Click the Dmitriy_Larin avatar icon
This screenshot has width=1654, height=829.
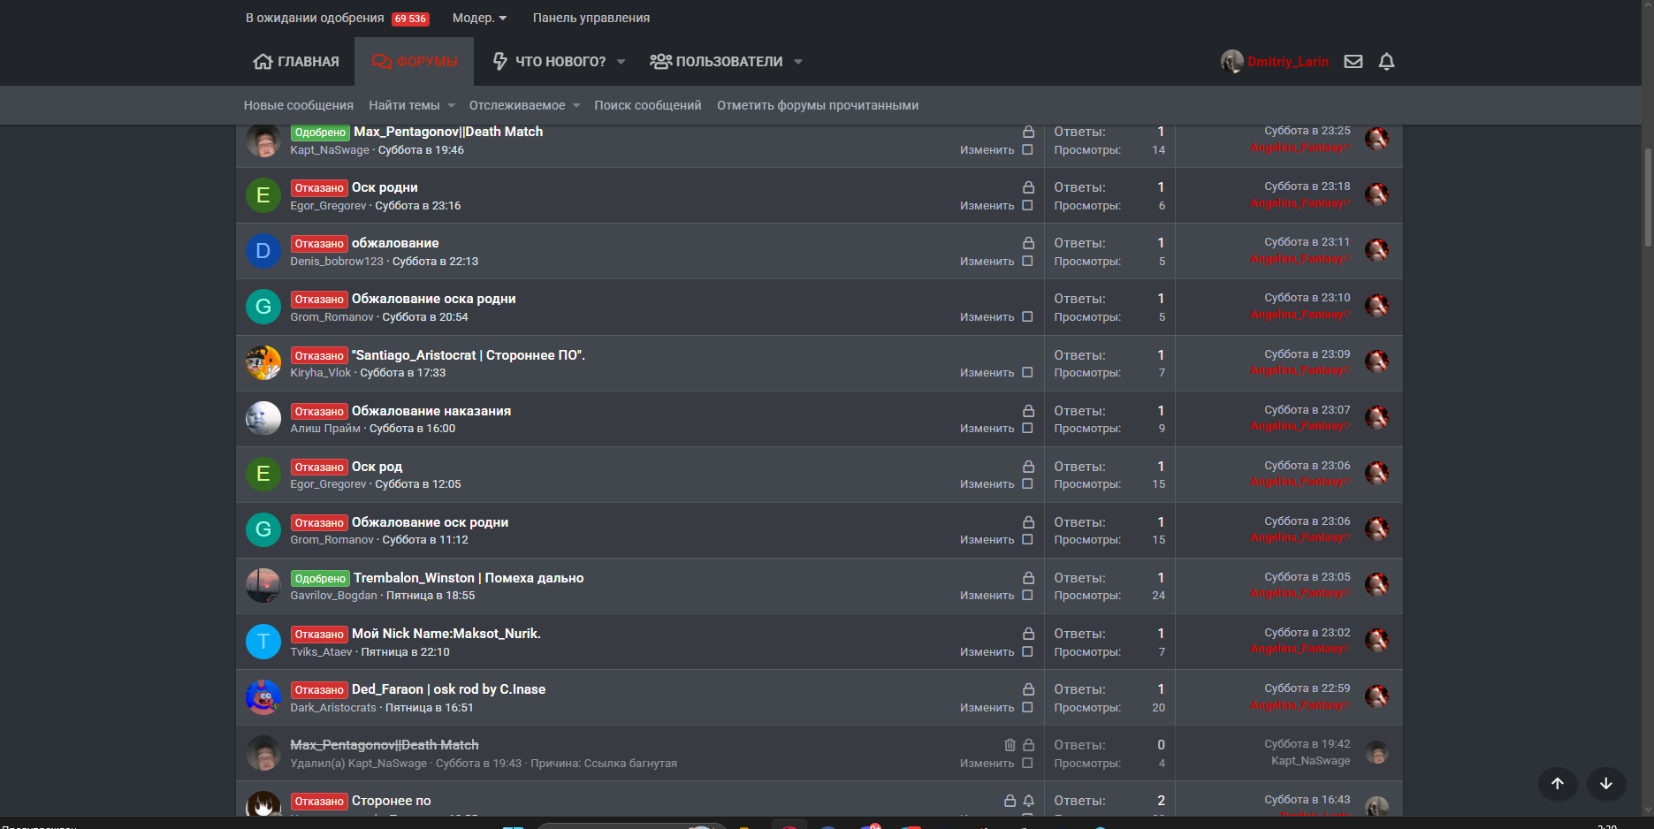1231,62
